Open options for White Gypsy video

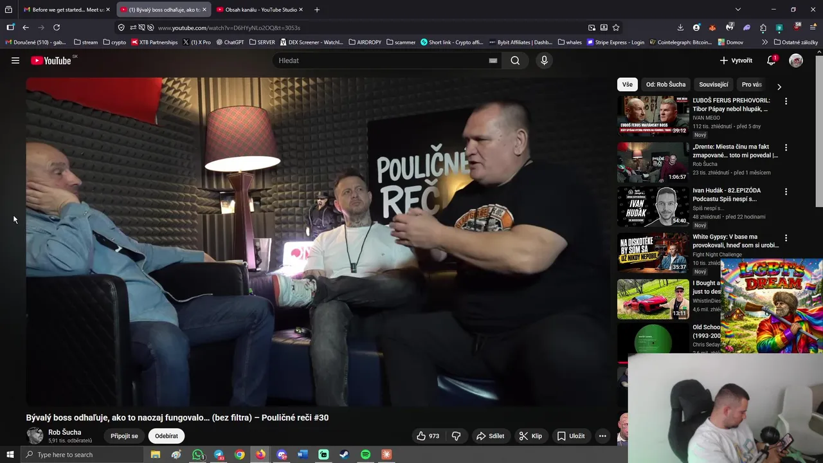pos(786,238)
